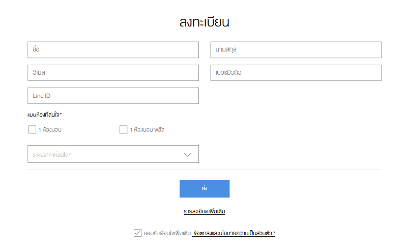Tick the 1 ห้องนอน พลัส checkbox
407x251 pixels.
click(123, 129)
